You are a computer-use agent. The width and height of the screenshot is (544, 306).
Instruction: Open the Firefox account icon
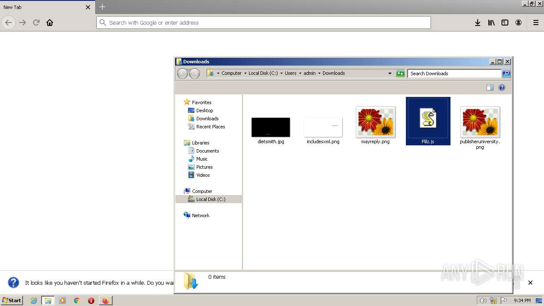518,23
